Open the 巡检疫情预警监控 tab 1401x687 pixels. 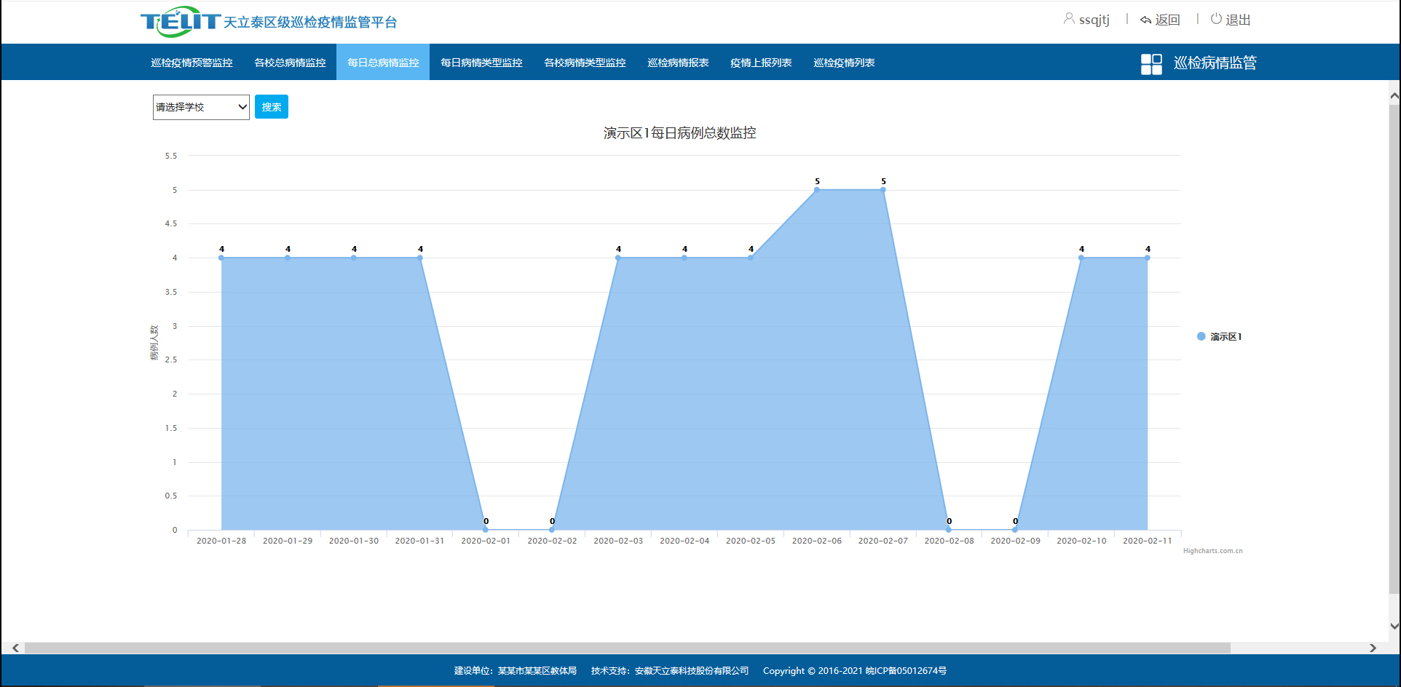coord(192,63)
